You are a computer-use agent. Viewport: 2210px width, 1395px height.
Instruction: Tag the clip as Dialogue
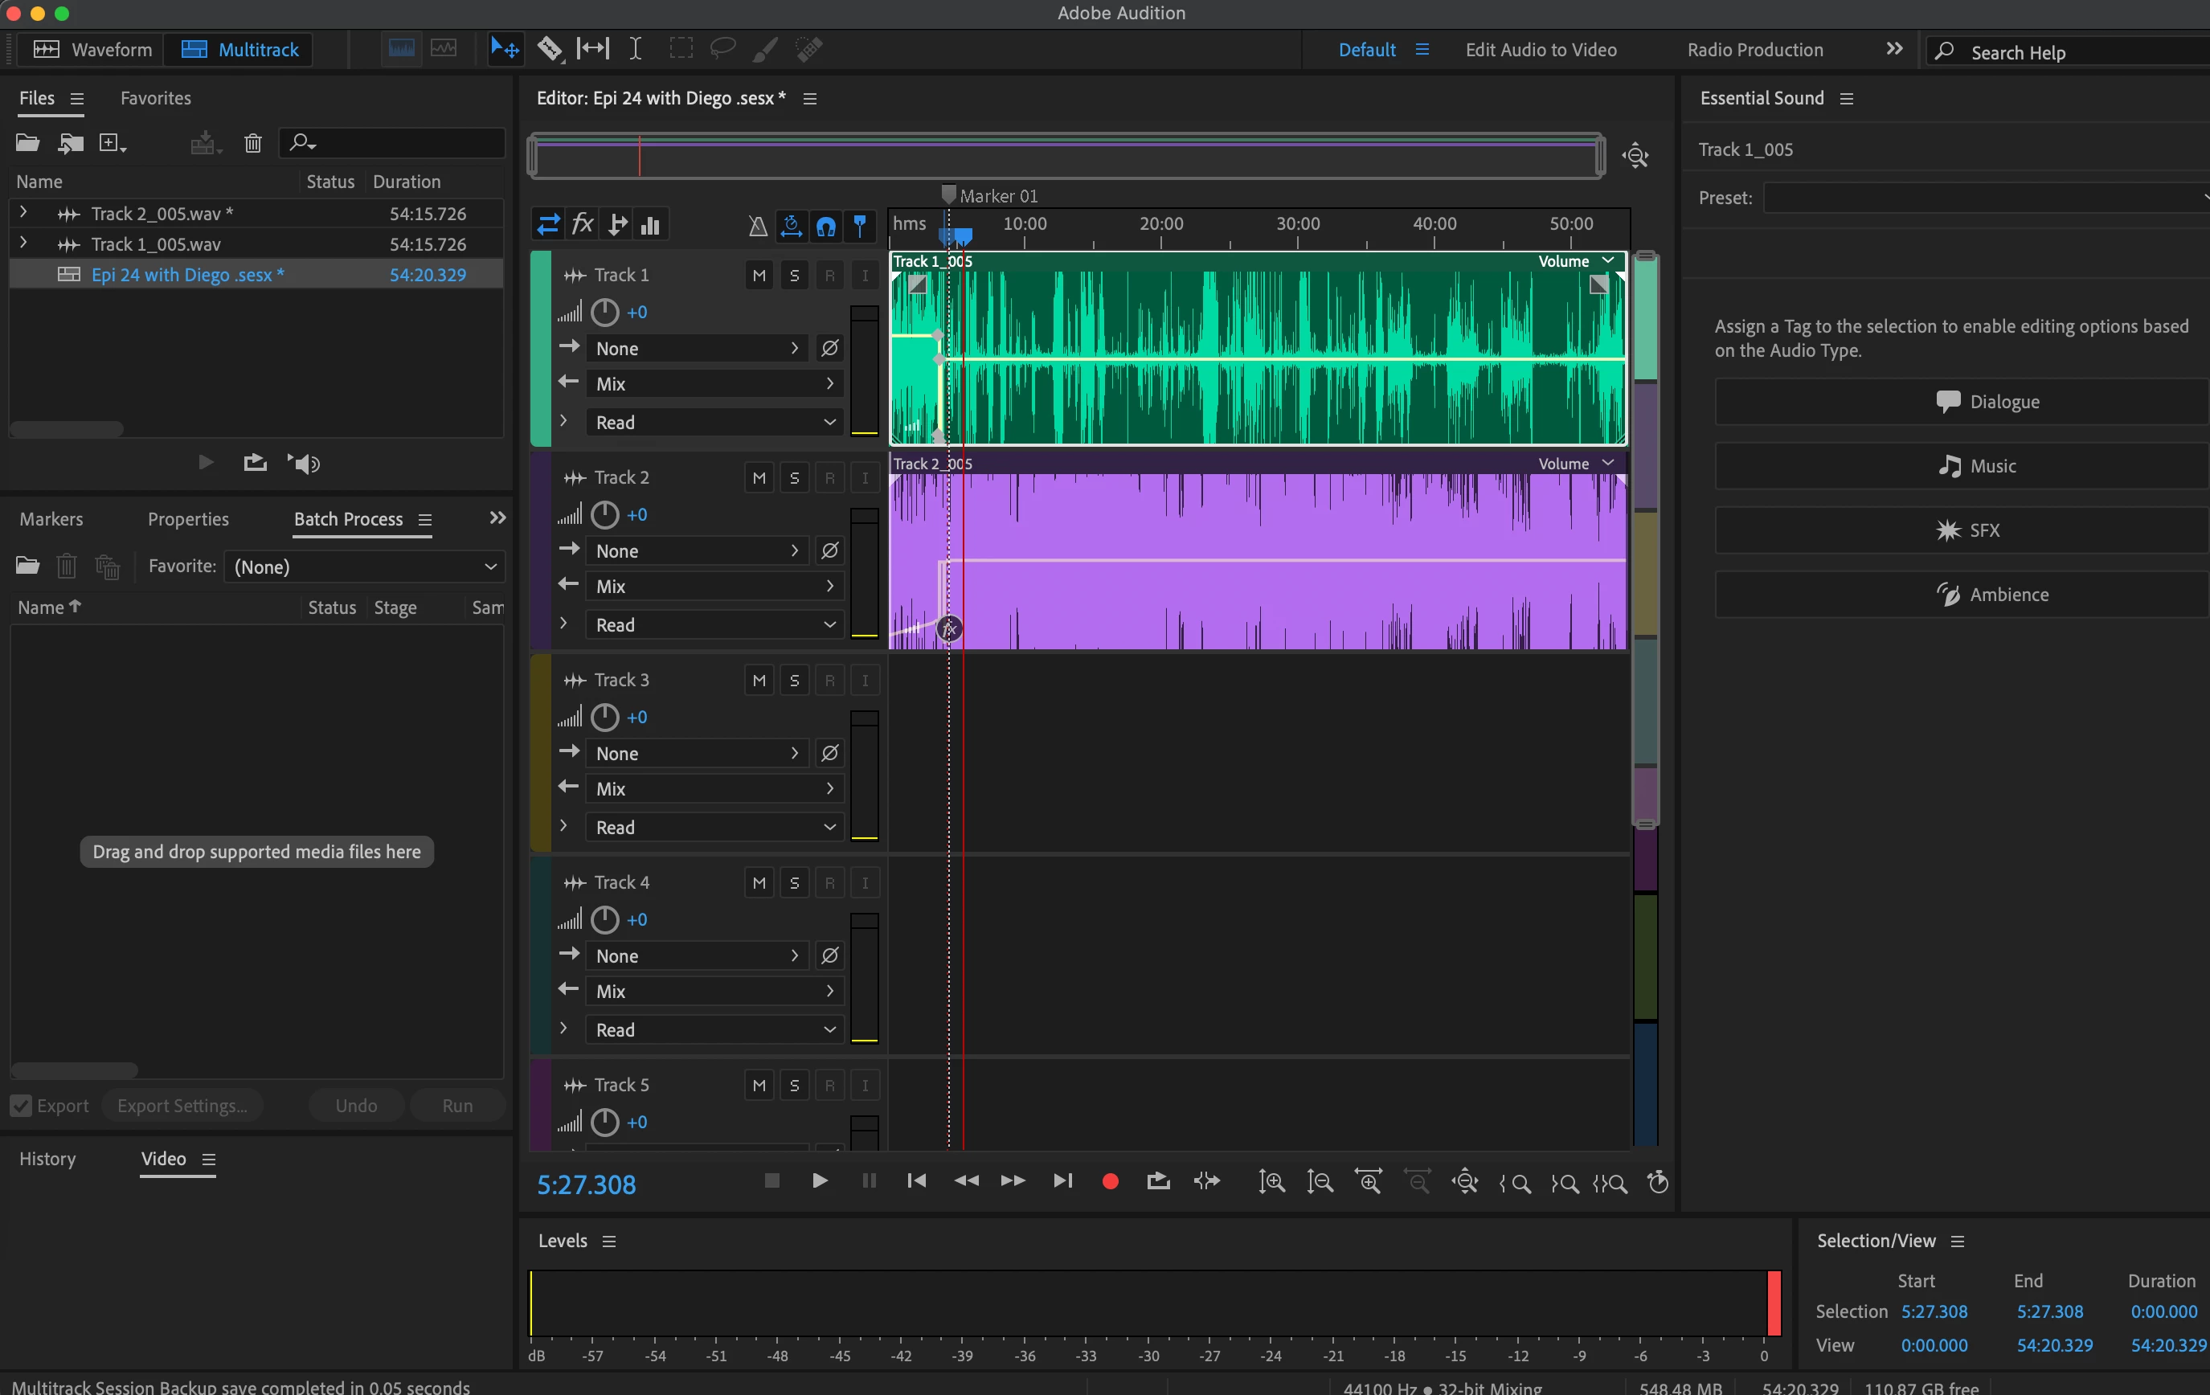tap(1962, 402)
